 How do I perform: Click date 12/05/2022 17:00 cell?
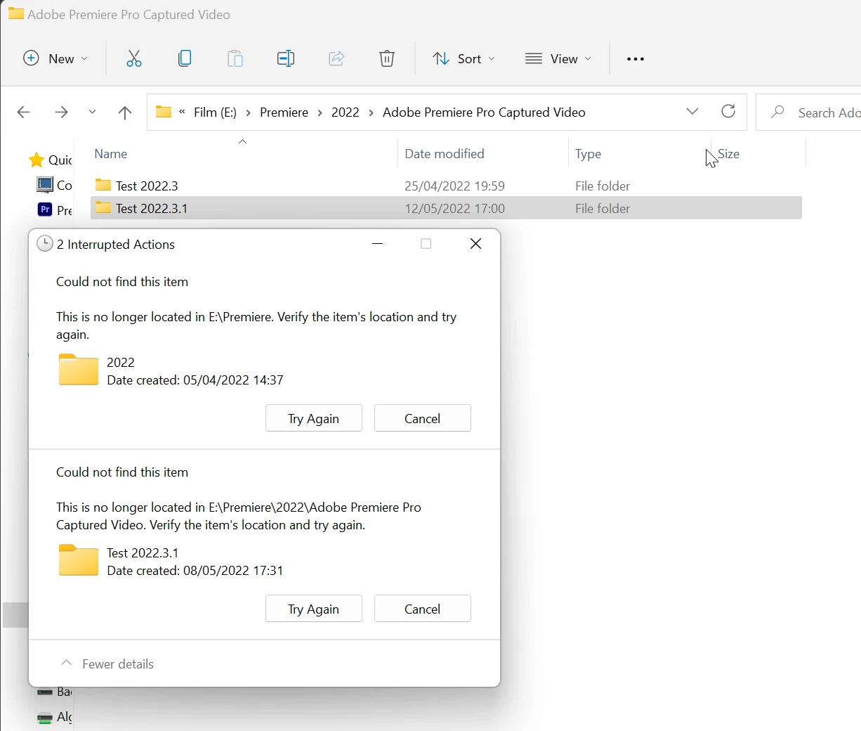(454, 208)
